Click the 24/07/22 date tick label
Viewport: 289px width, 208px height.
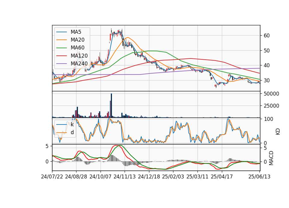(x=52, y=177)
